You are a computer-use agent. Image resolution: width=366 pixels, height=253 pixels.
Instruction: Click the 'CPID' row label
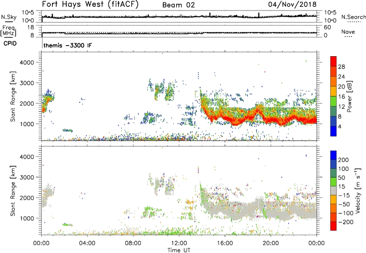pyautogui.click(x=10, y=43)
